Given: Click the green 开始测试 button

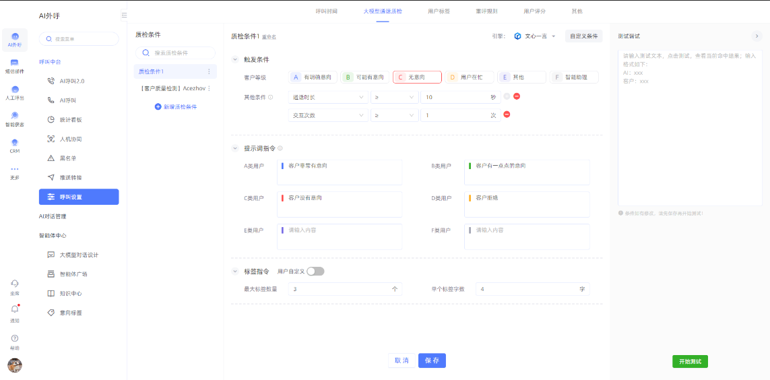Looking at the screenshot, I should click(x=690, y=362).
